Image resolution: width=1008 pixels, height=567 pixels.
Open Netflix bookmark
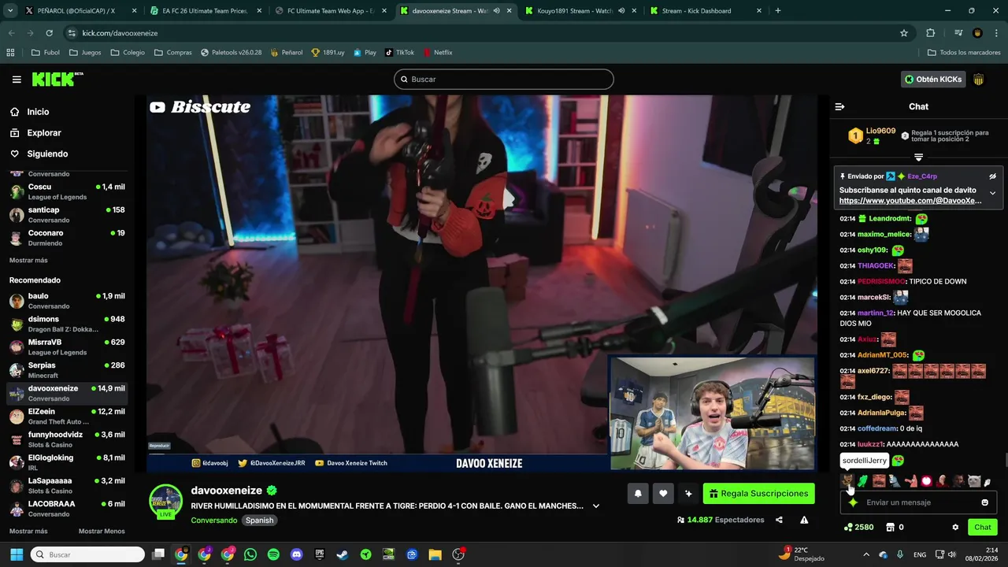438,53
